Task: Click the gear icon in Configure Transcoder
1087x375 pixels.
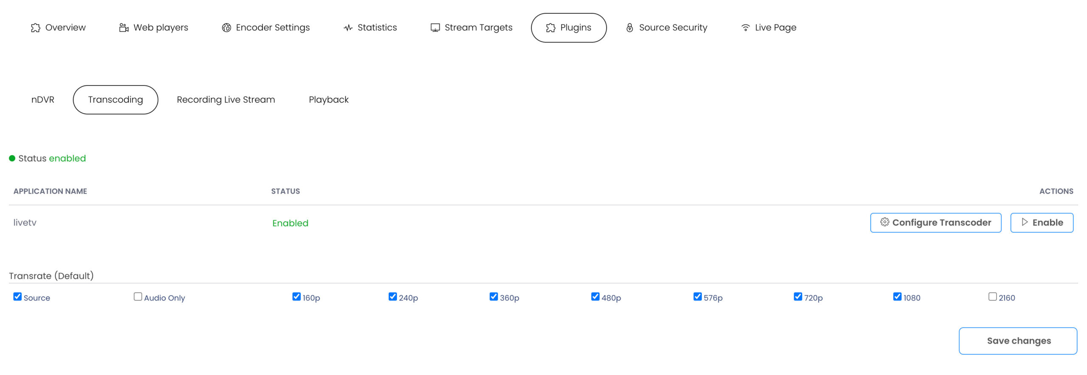Action: (884, 222)
